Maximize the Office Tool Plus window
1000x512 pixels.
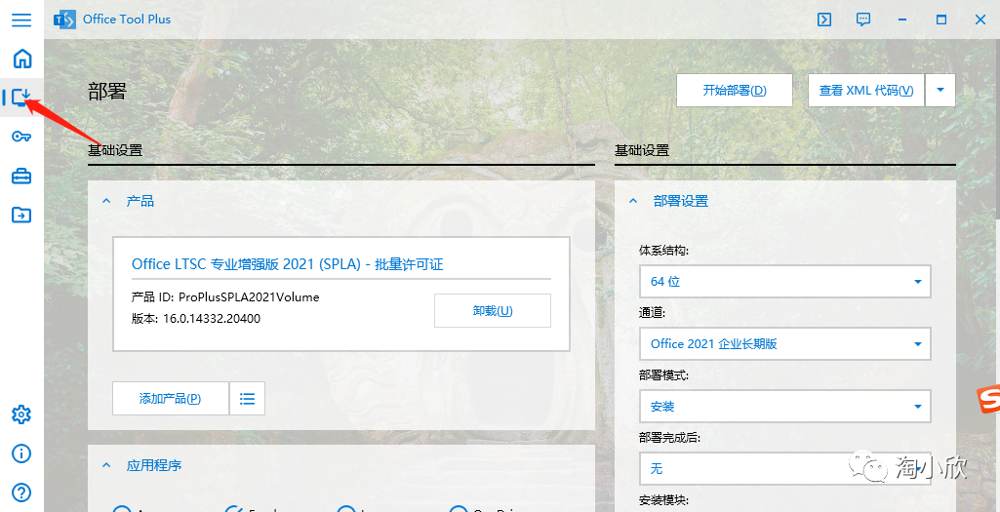[x=940, y=20]
